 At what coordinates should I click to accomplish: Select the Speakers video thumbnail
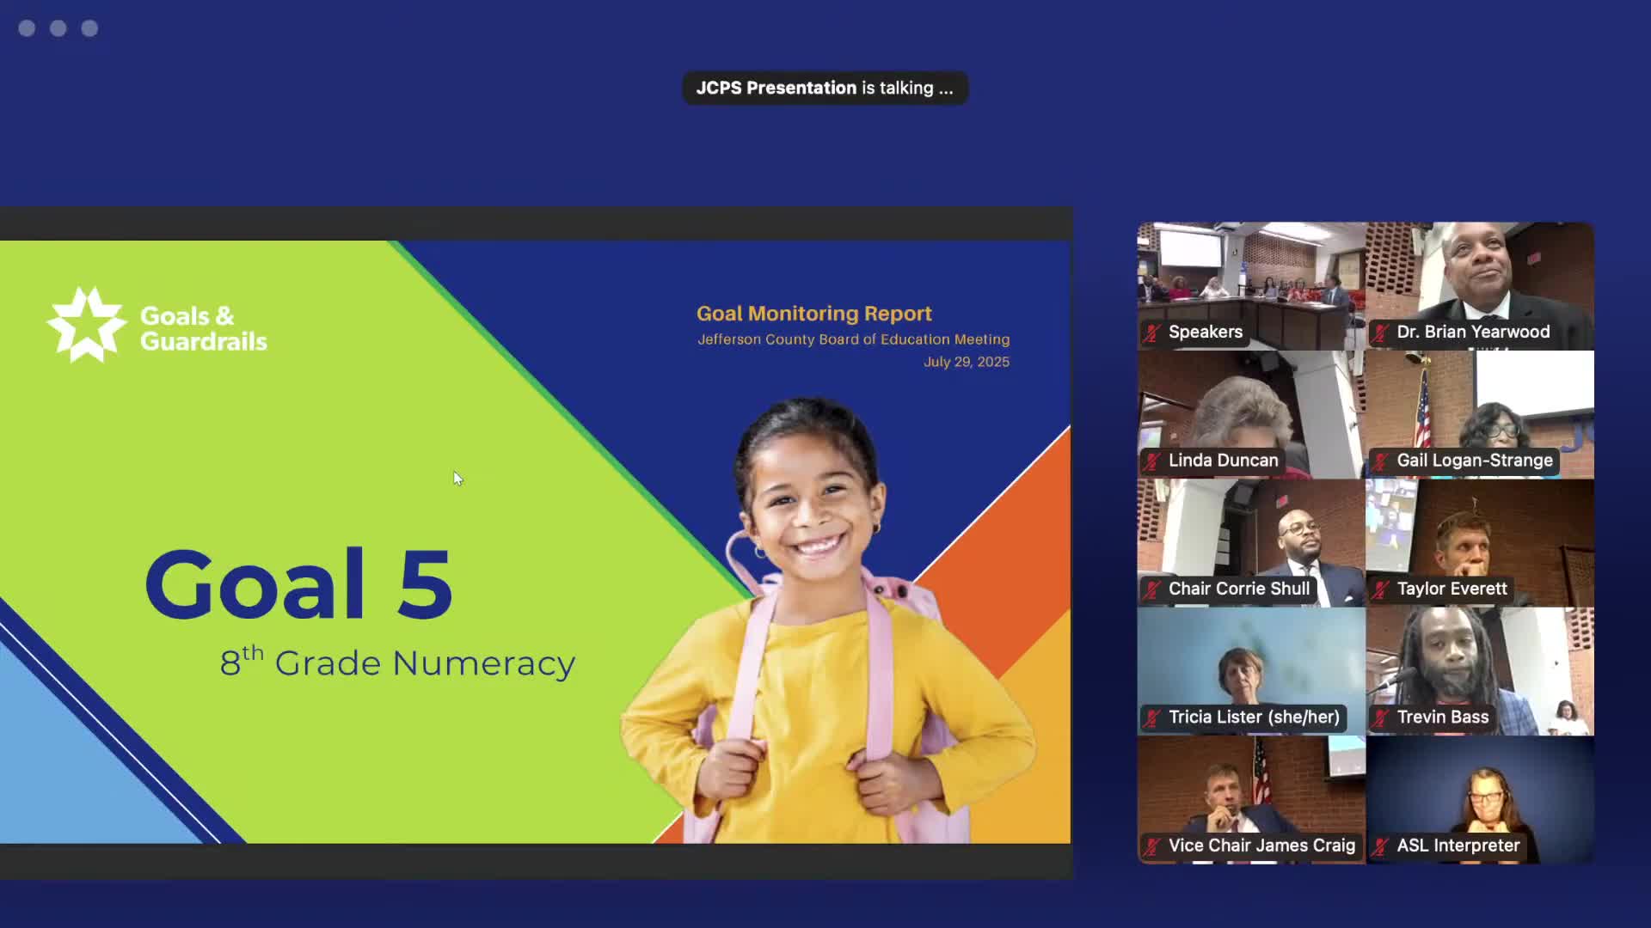1251,277
